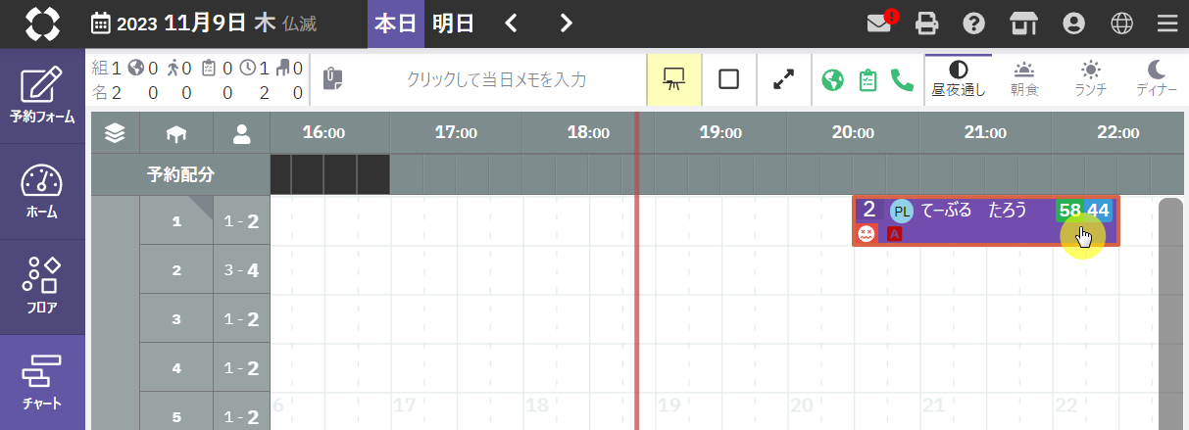Click the green 58 badge on the reservation

(x=1070, y=211)
